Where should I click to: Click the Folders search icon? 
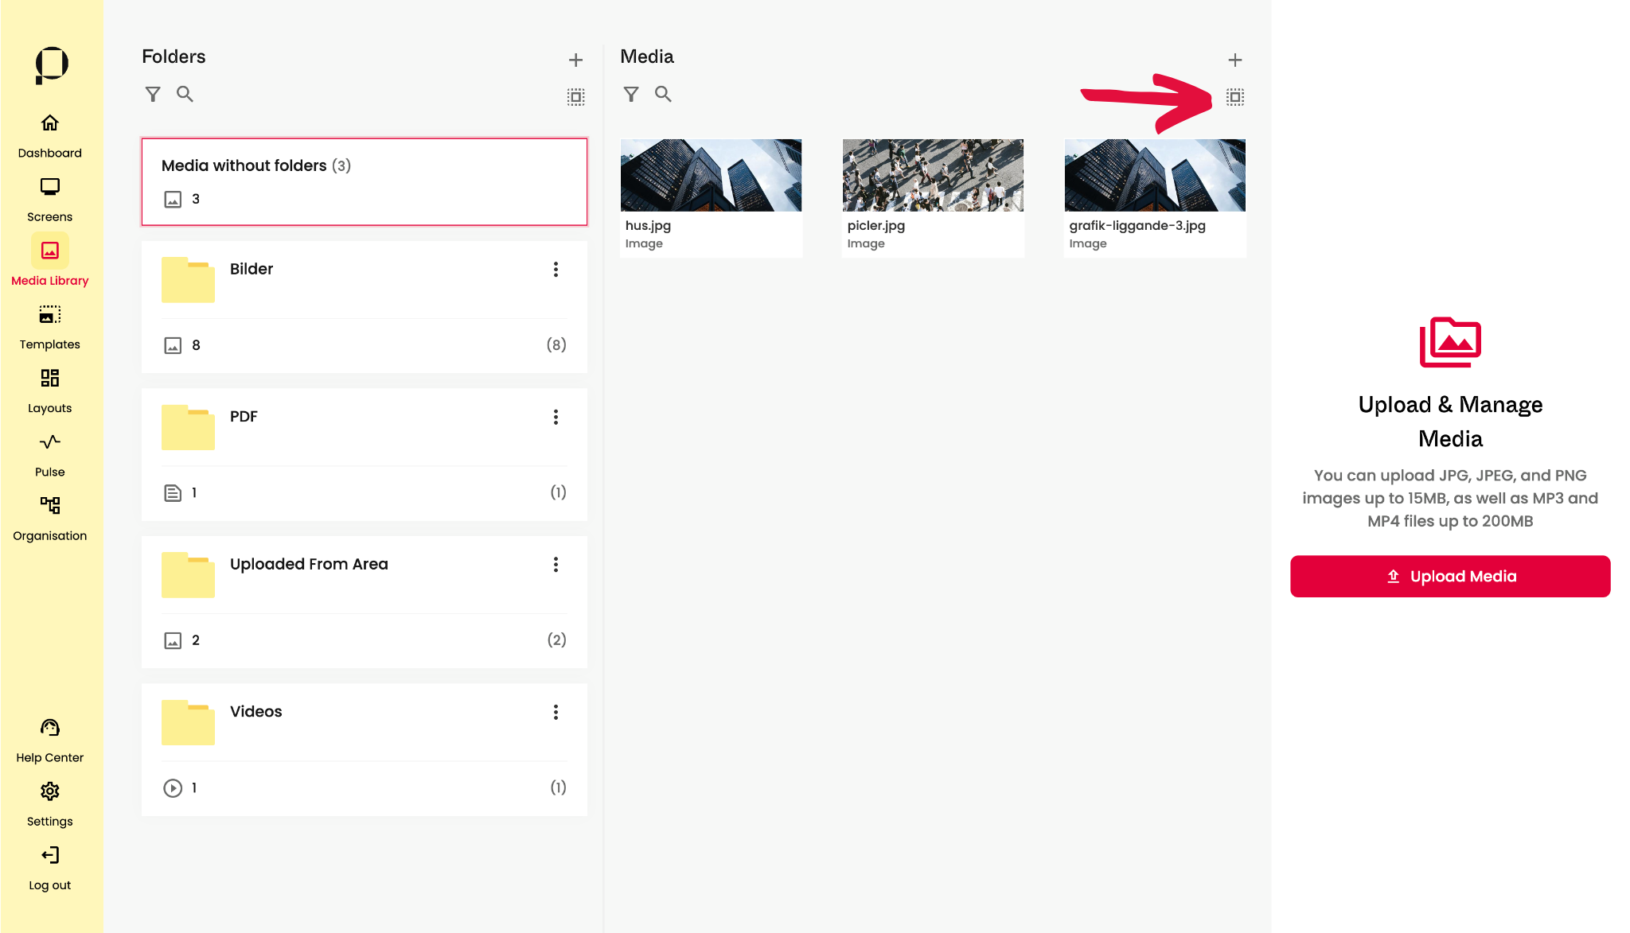click(185, 95)
